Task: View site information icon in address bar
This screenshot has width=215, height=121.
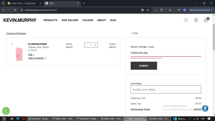Action: [22, 10]
